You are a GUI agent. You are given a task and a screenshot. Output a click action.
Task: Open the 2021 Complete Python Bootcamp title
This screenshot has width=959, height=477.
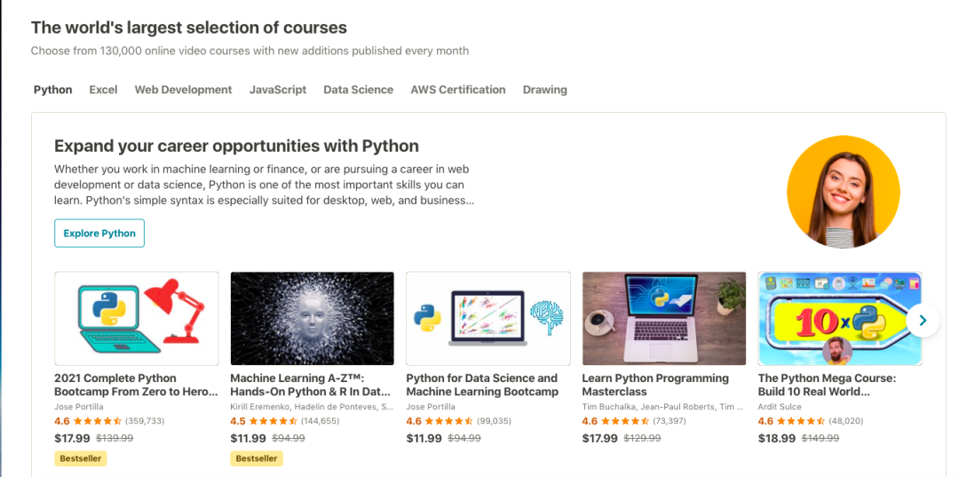tap(135, 385)
